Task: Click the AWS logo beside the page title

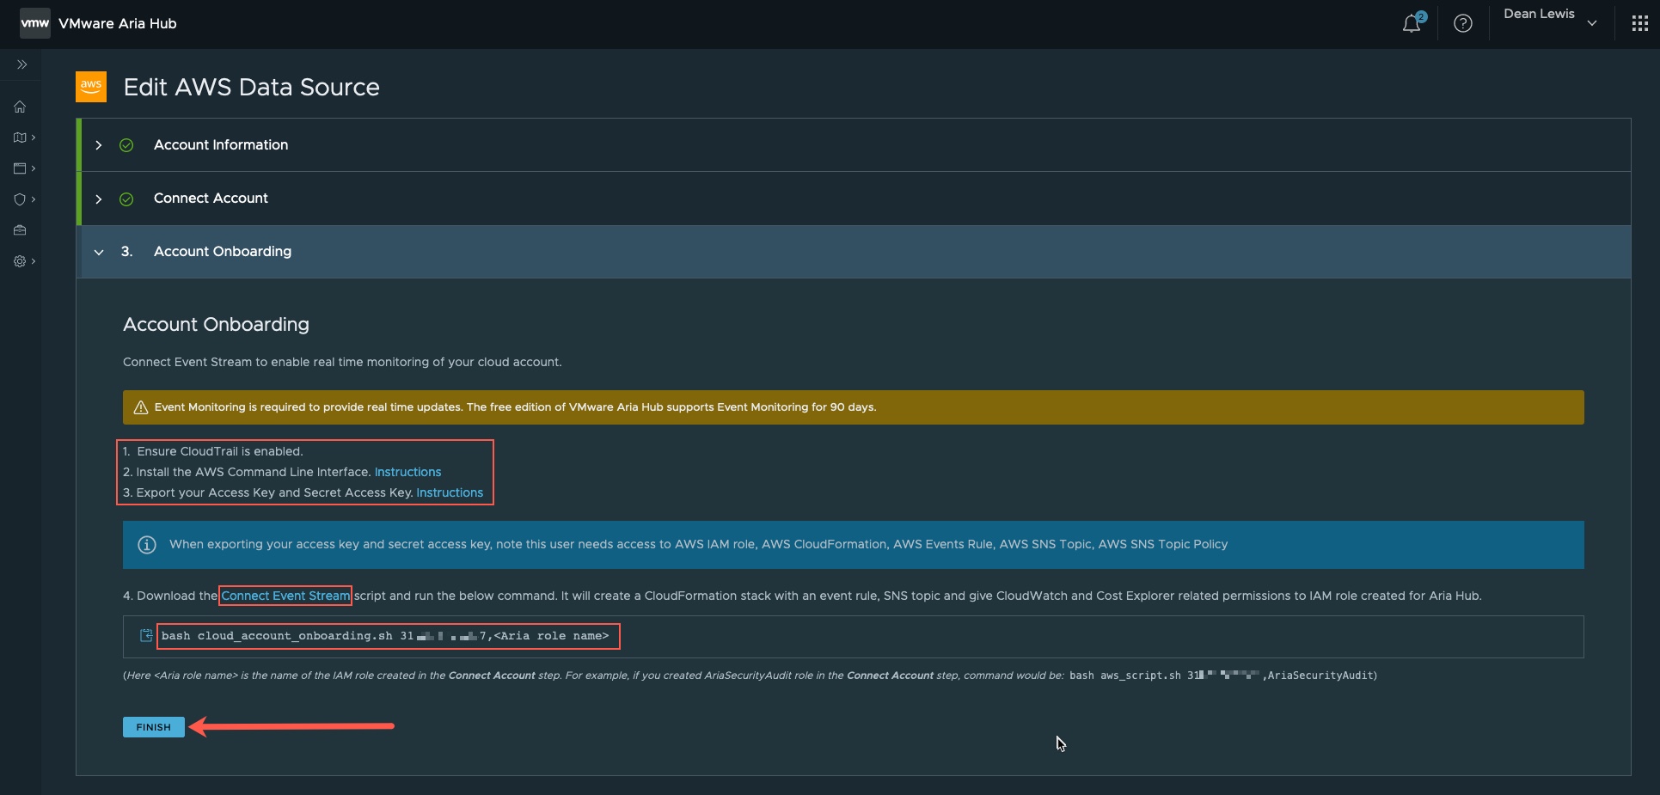Action: [90, 86]
